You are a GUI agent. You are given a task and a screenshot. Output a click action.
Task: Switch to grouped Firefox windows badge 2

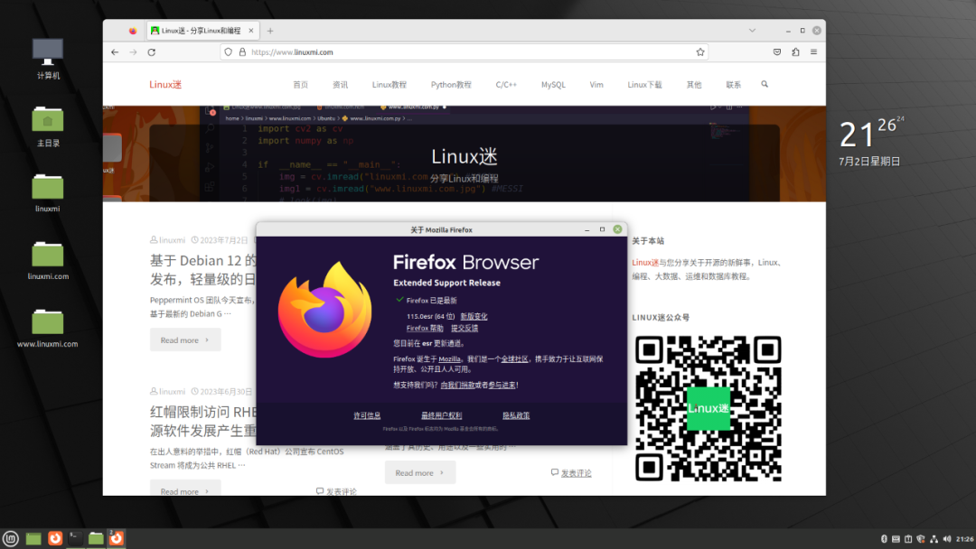117,538
